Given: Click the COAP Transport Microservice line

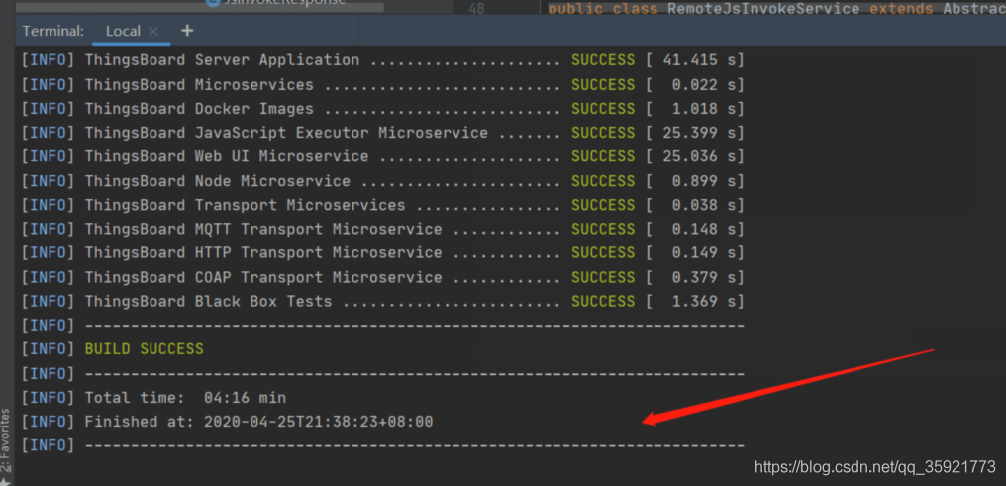Looking at the screenshot, I should point(382,277).
